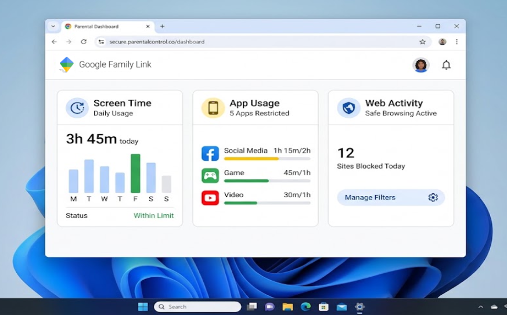Click the '1h 15m/2h' Social Media time
The image size is (507, 315).
(x=292, y=151)
